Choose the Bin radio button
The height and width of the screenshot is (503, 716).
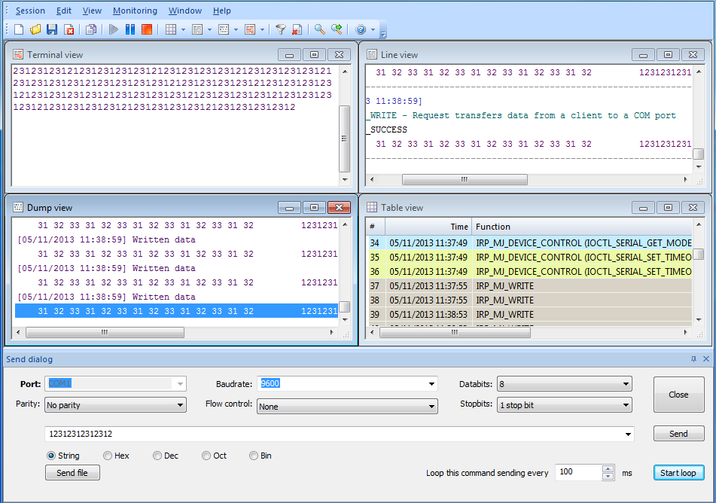pos(254,456)
